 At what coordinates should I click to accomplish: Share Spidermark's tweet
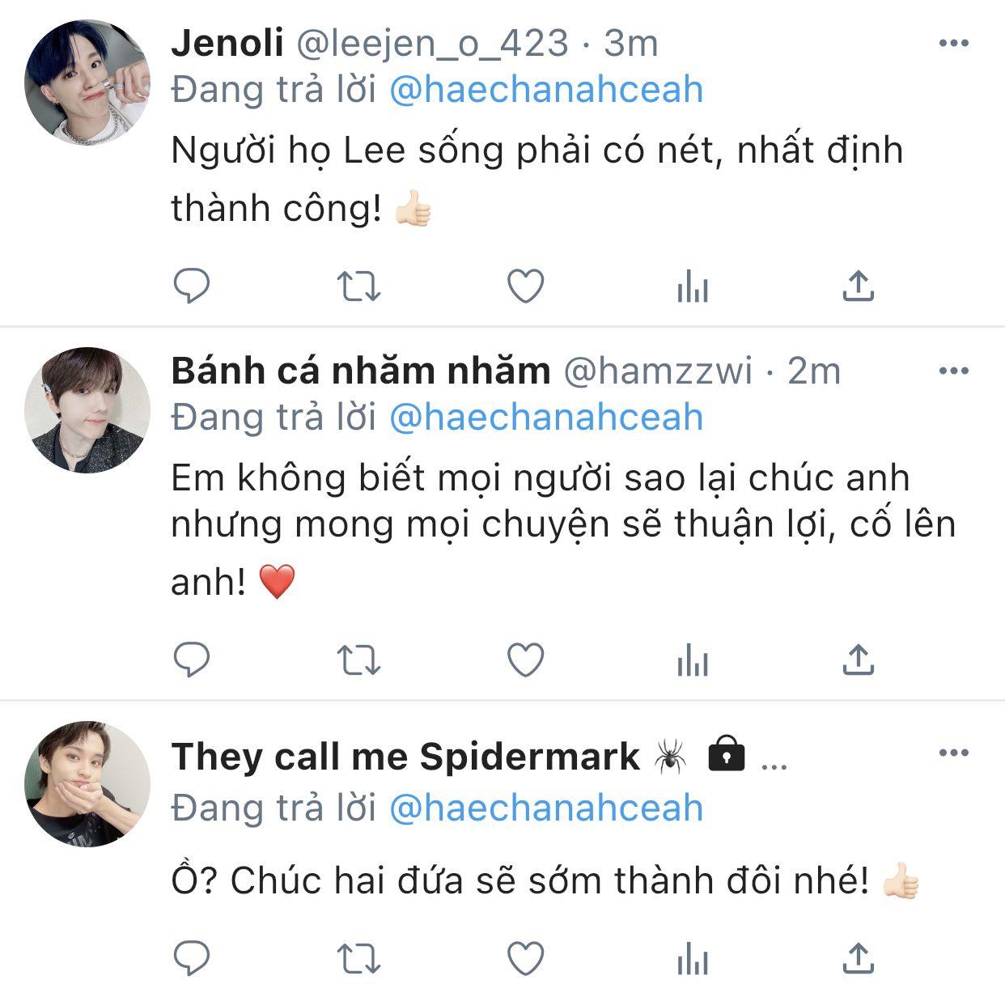coord(859,959)
